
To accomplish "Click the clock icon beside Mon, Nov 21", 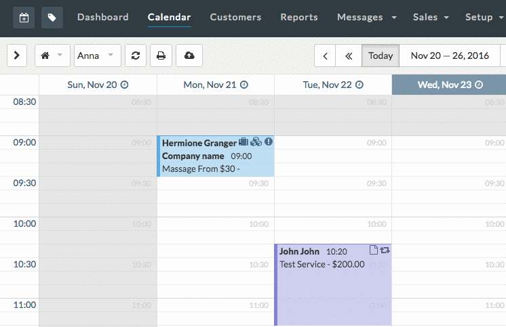I will (x=244, y=85).
